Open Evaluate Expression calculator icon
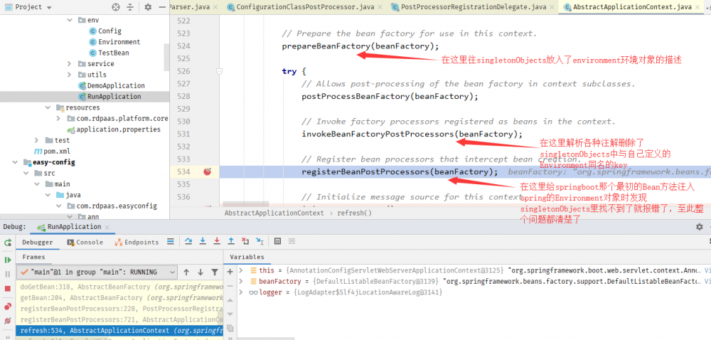The height and width of the screenshot is (340, 711). click(278, 241)
